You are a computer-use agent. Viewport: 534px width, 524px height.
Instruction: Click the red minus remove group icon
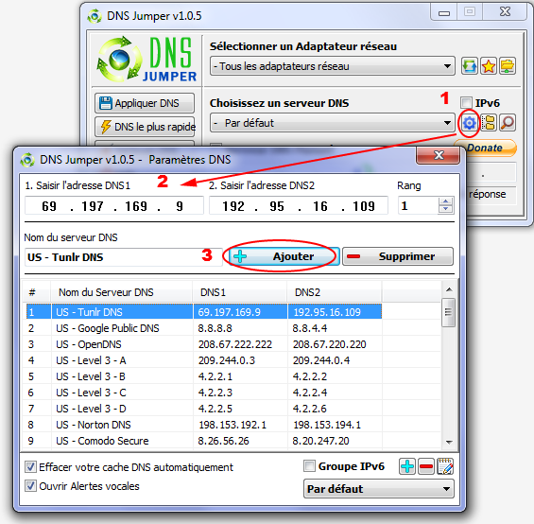(x=426, y=466)
